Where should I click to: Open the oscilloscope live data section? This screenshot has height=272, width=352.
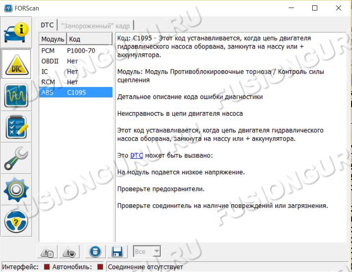16,95
